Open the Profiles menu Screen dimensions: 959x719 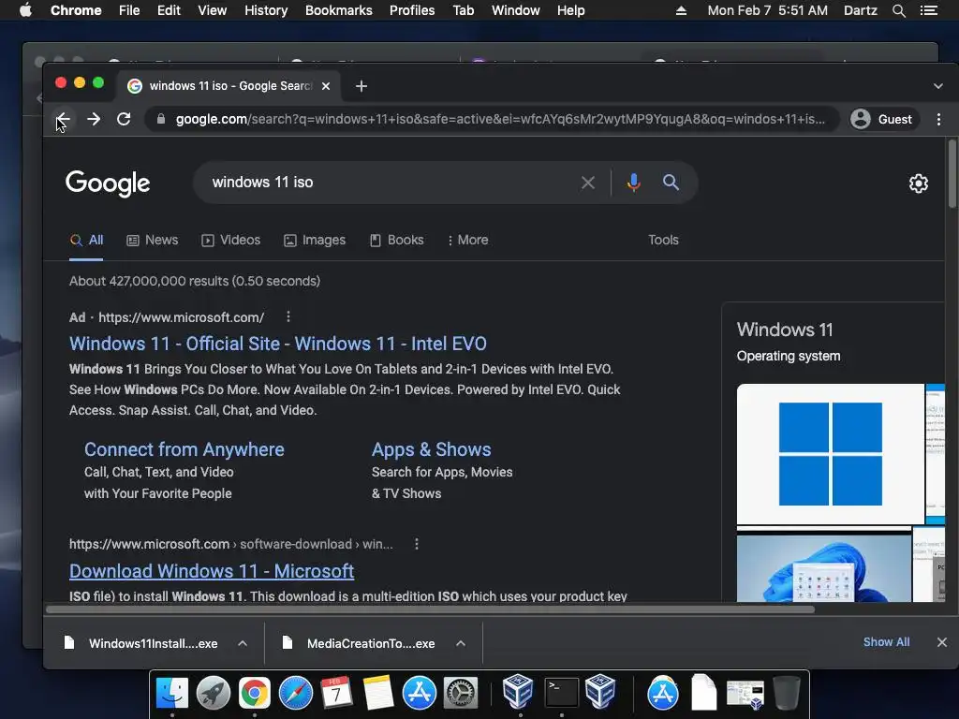[x=412, y=10]
